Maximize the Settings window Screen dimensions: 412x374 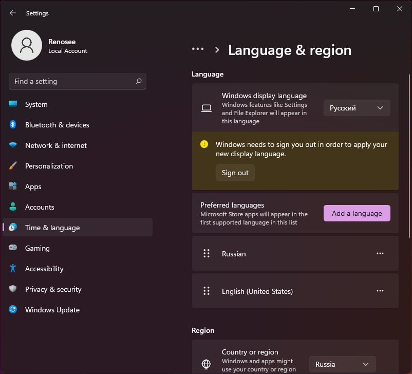point(376,9)
